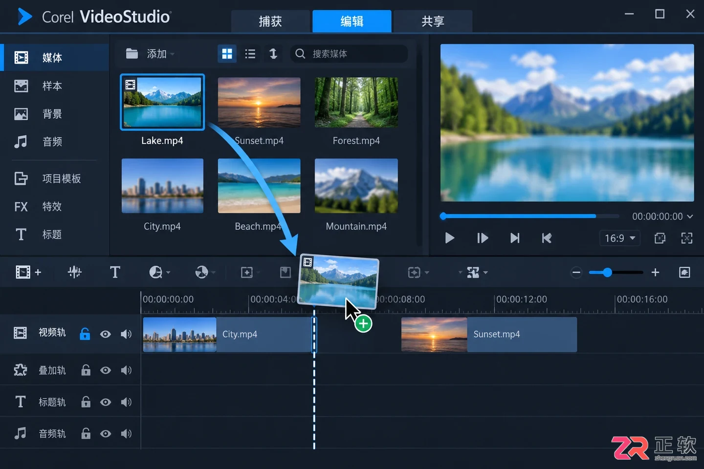Switch to the 共享 tab
The width and height of the screenshot is (704, 469).
pyautogui.click(x=433, y=21)
